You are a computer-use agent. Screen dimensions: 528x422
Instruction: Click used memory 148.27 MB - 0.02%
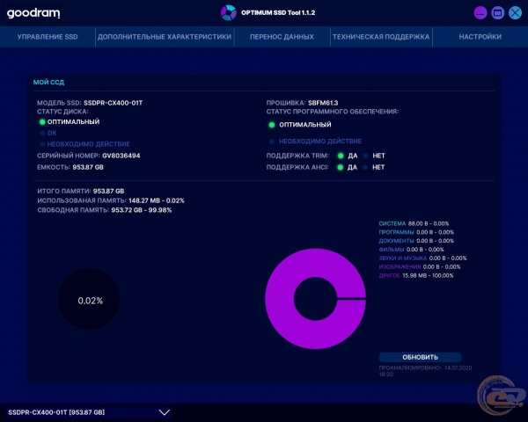pos(157,200)
